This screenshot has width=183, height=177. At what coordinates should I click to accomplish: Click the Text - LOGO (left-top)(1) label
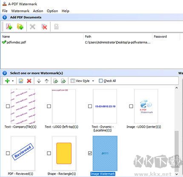[x=62, y=126]
